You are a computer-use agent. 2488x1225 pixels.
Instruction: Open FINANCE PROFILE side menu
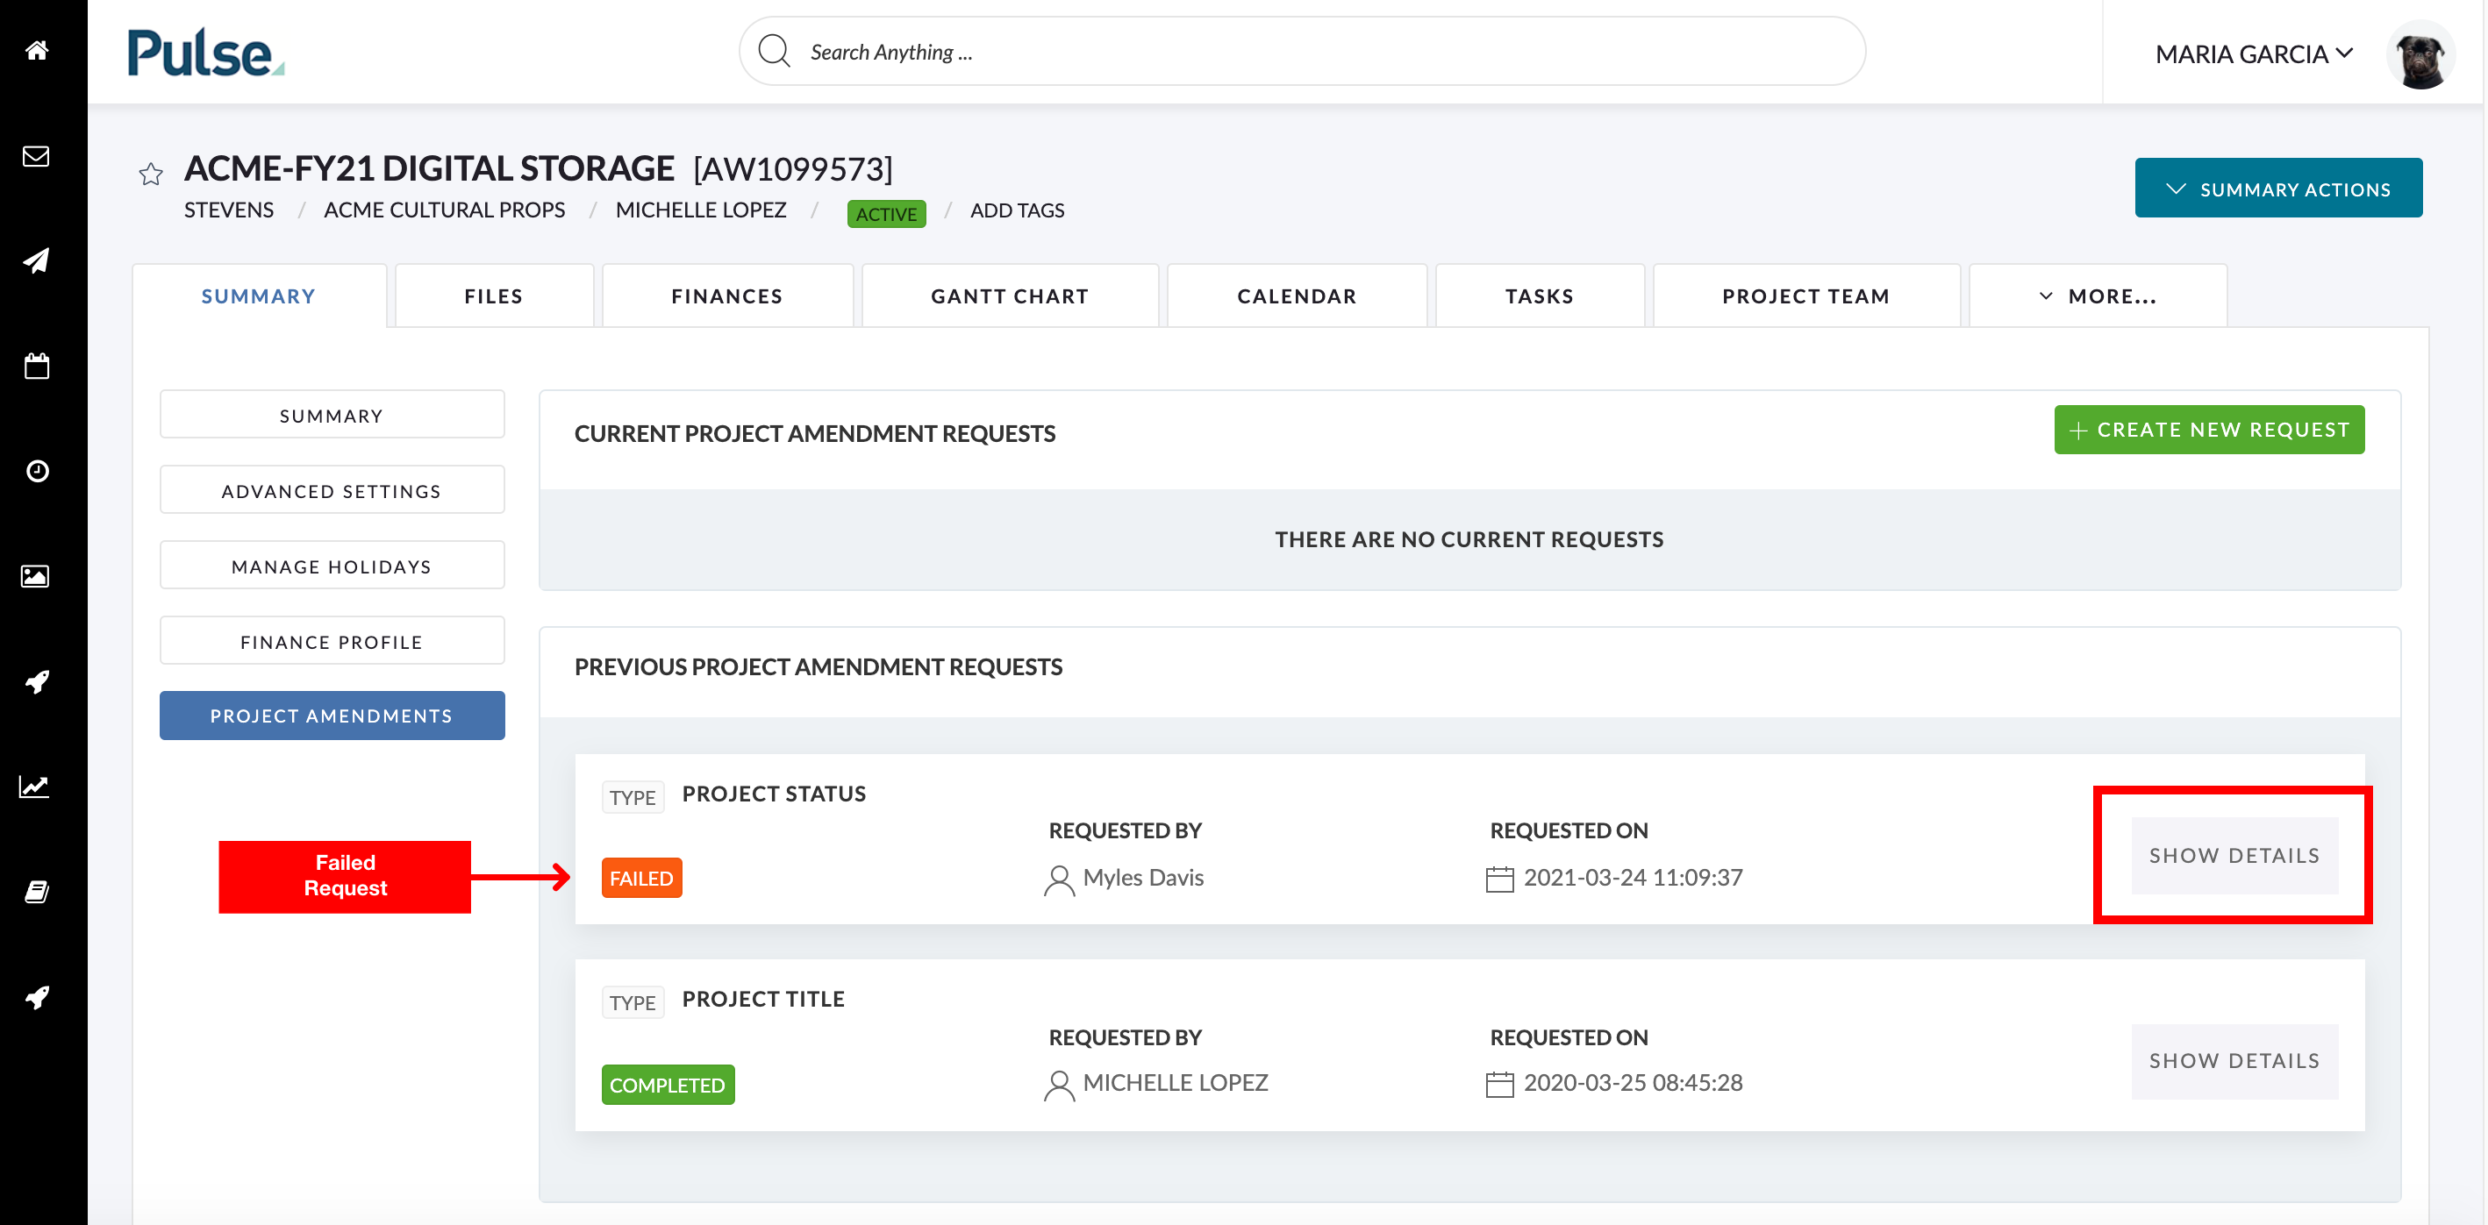pos(332,641)
